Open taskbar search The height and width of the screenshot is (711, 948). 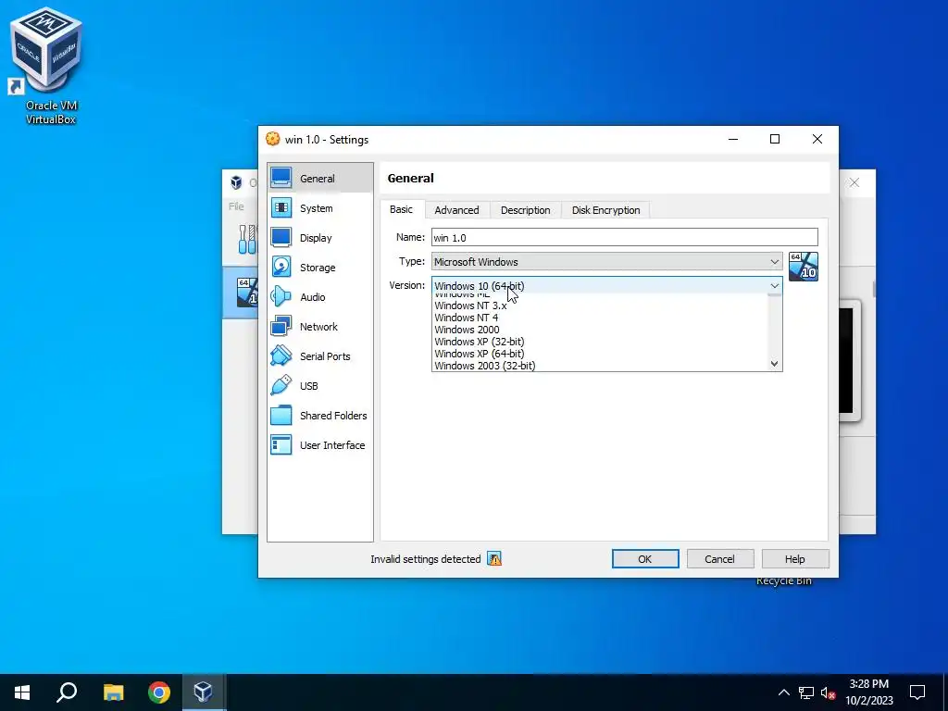67,692
